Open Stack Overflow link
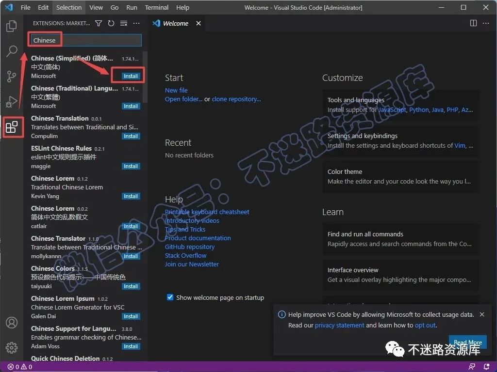 point(186,256)
